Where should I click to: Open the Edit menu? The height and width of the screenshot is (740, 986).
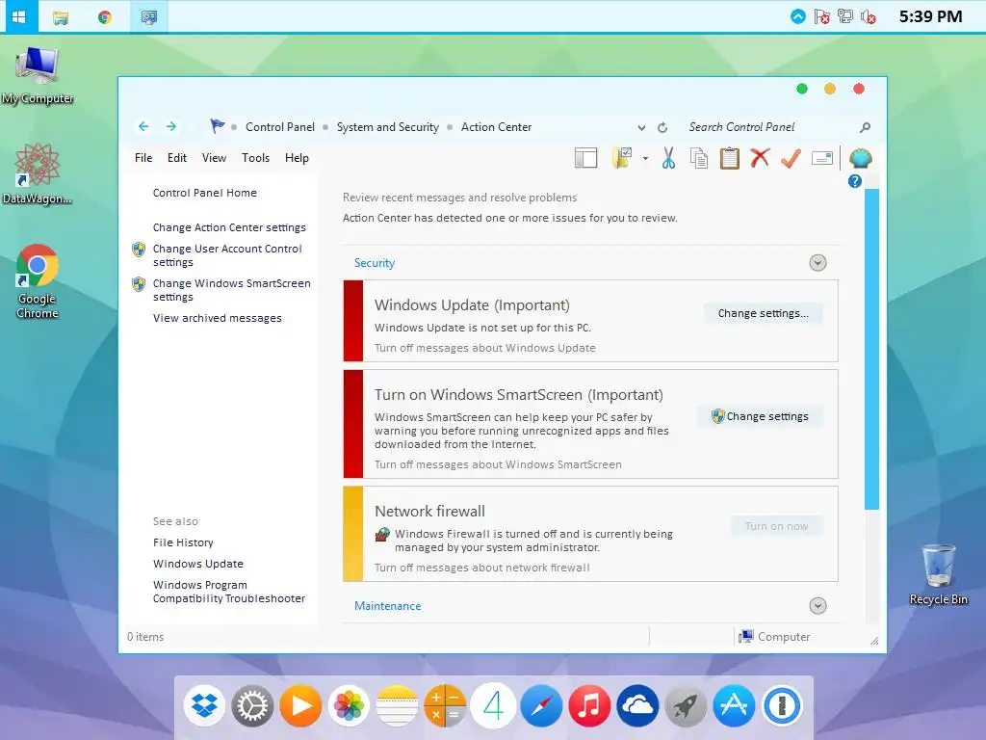177,158
